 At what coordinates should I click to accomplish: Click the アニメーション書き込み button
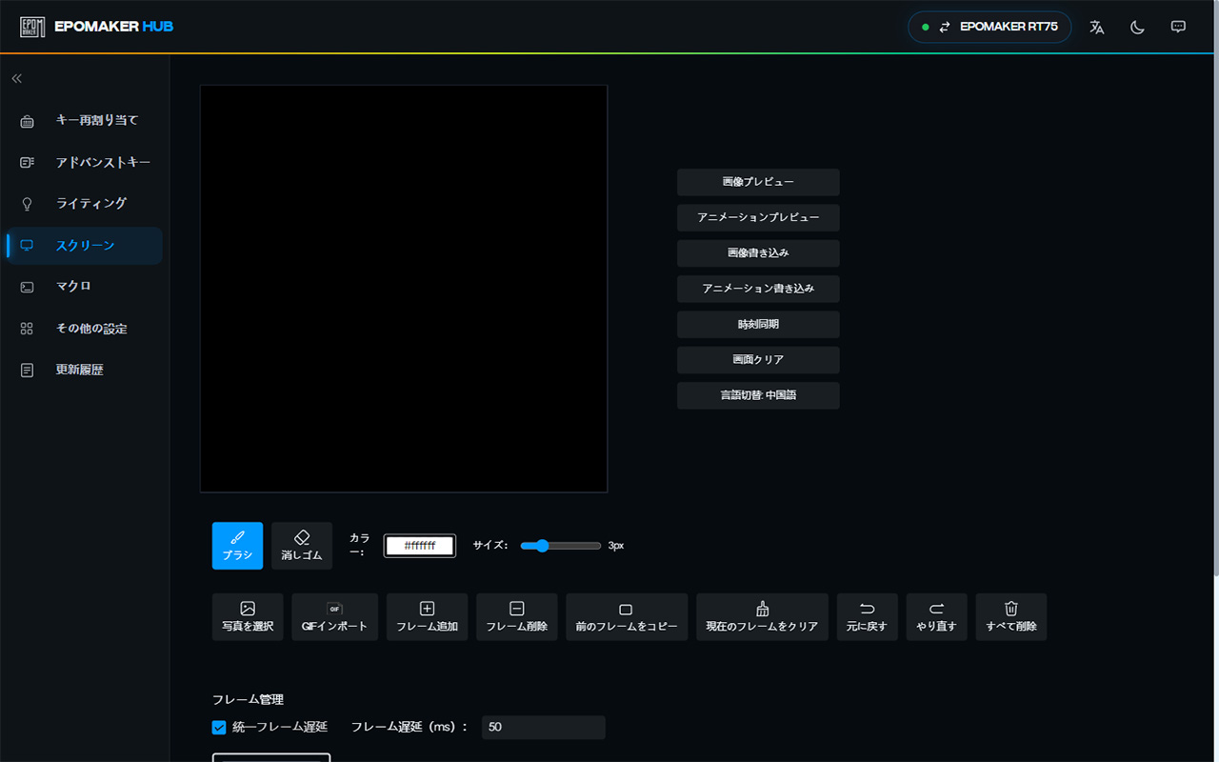pos(758,289)
